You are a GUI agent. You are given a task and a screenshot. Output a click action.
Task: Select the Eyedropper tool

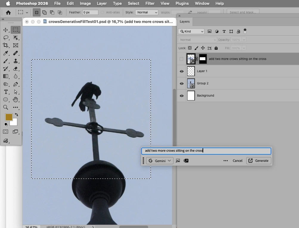(x=6, y=53)
